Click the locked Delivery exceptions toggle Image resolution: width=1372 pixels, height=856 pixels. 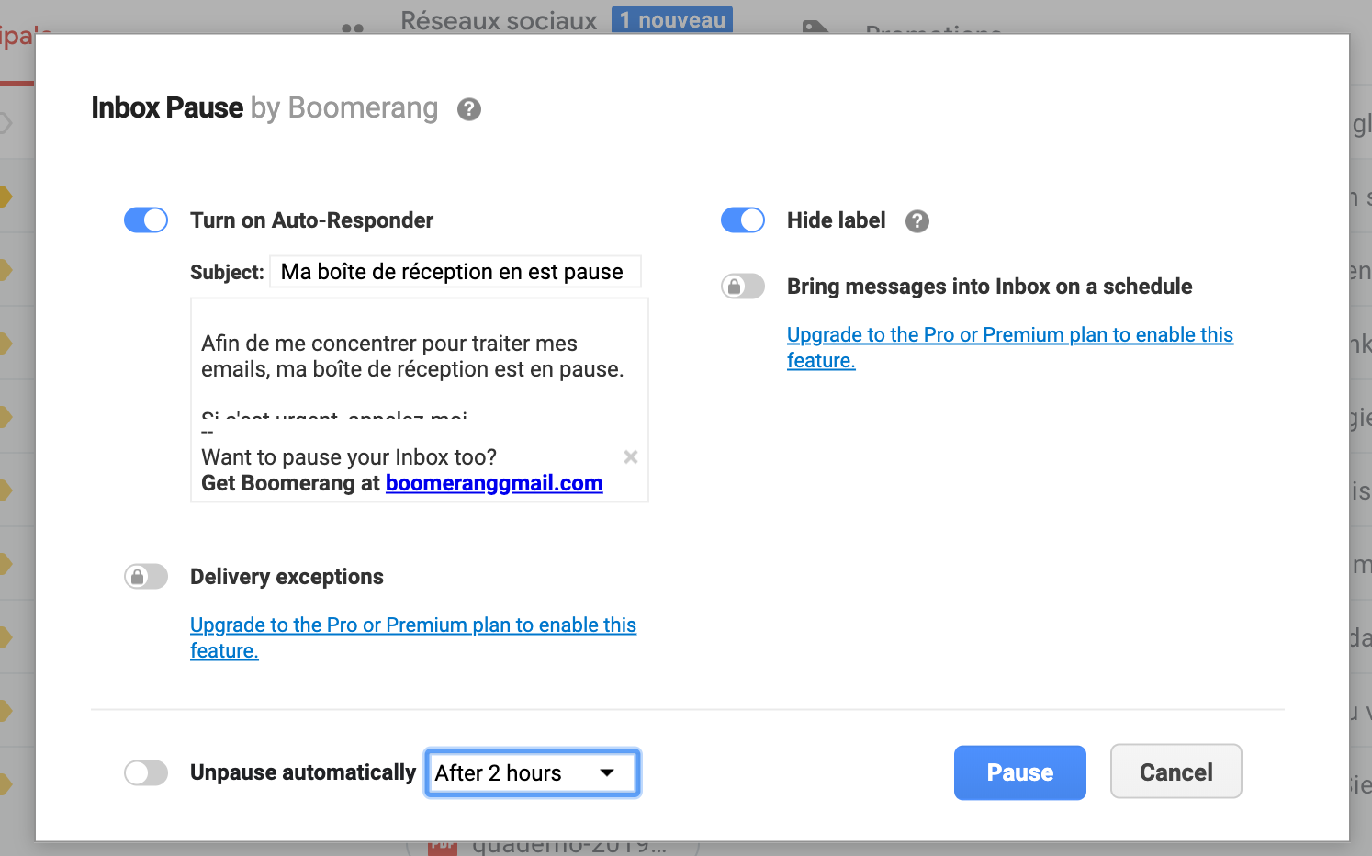[146, 577]
